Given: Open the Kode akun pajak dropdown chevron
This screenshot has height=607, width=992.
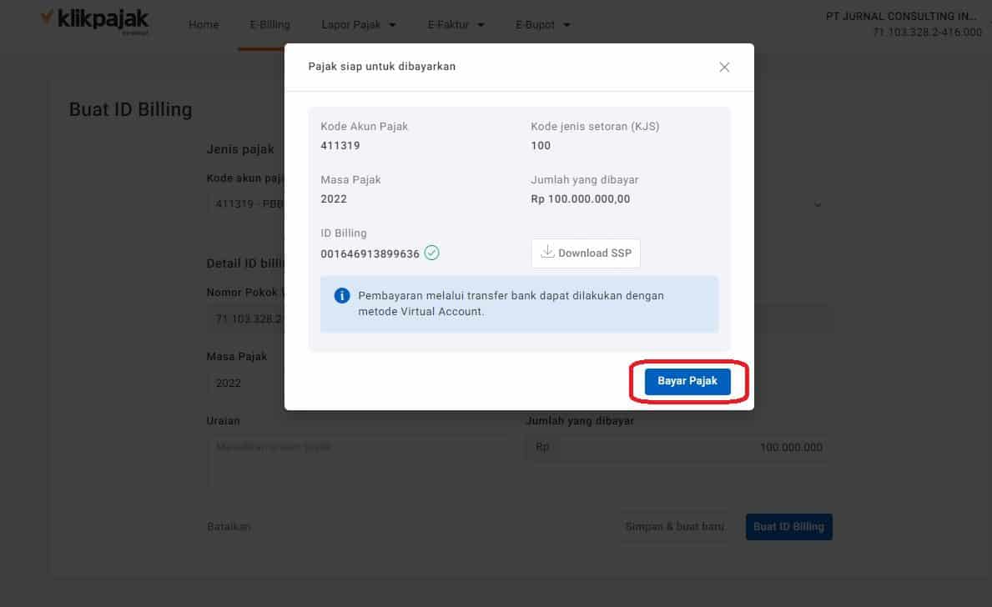Looking at the screenshot, I should [x=818, y=204].
